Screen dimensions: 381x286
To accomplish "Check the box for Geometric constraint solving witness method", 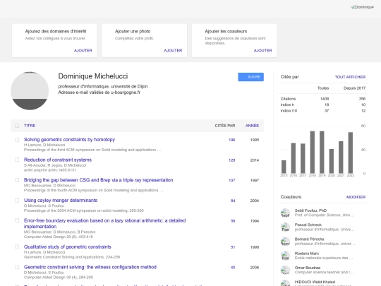I will point(17,267).
